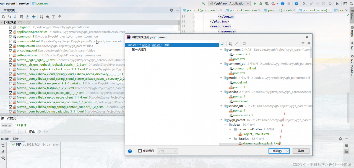Toggle the 默认的 changelist checkbox
Screen dimensions: 354x168
6,22
